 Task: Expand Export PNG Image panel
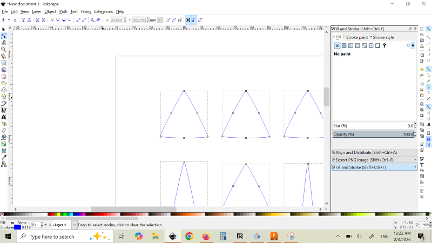(374, 160)
